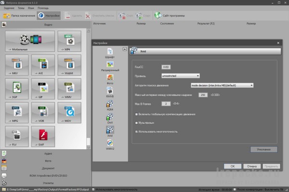Open the Advanced settings category

coord(110,66)
